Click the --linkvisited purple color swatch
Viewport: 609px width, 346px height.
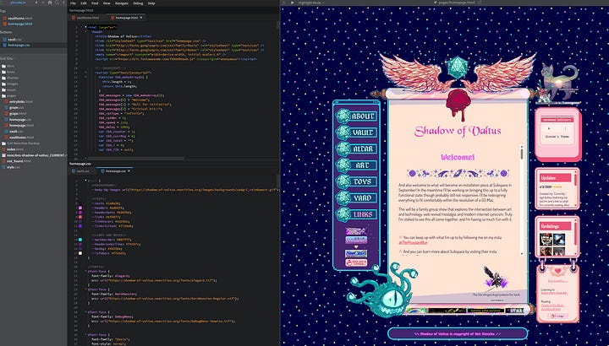click(x=80, y=226)
